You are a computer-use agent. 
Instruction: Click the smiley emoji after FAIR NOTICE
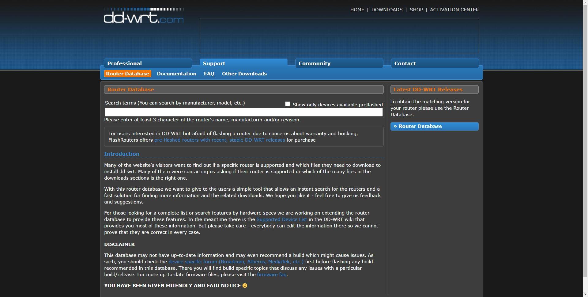click(245, 286)
